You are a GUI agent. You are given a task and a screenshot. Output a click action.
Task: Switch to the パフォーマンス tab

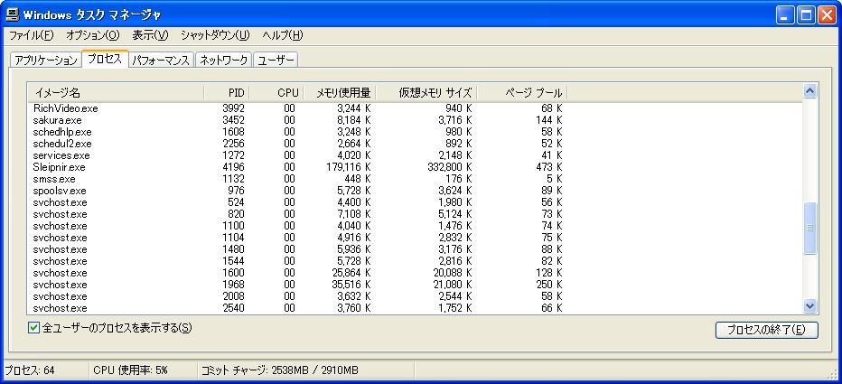(161, 61)
